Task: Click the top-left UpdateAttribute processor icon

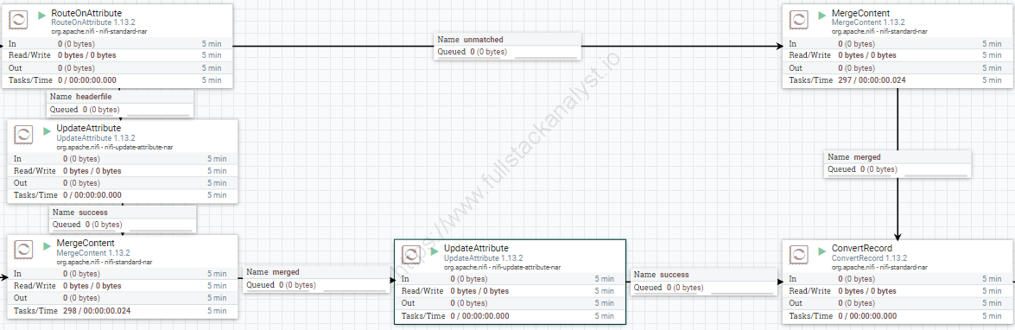Action: coord(24,135)
